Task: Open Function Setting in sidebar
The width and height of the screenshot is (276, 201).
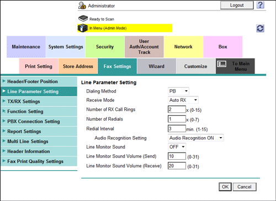Action: [x=39, y=111]
